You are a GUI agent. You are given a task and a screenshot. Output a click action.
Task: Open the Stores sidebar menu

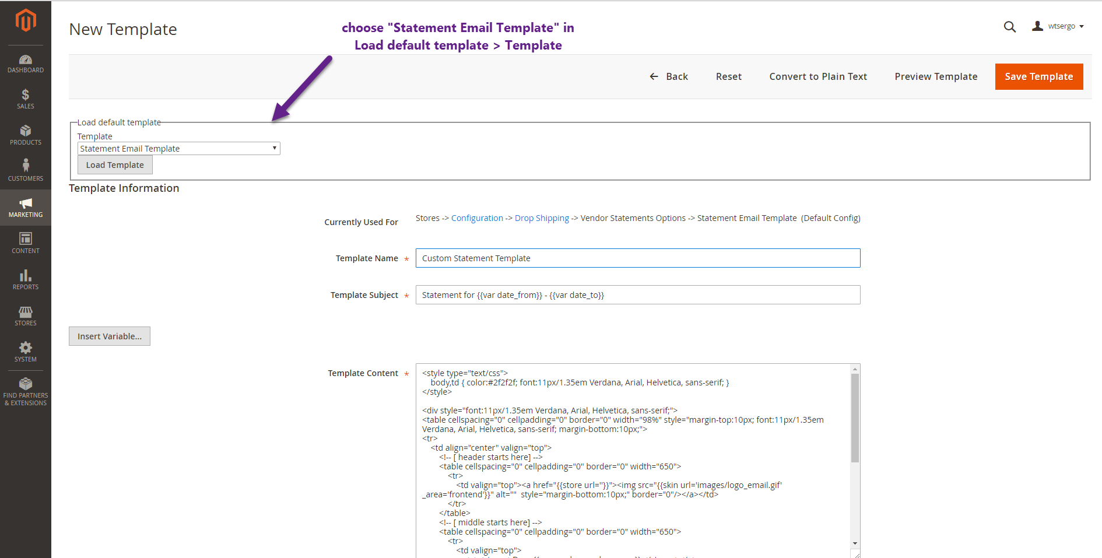point(26,316)
